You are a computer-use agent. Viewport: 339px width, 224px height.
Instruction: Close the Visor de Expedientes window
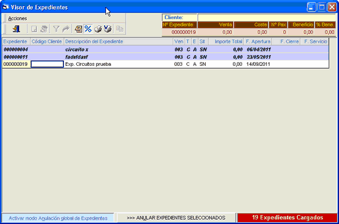click(332, 7)
